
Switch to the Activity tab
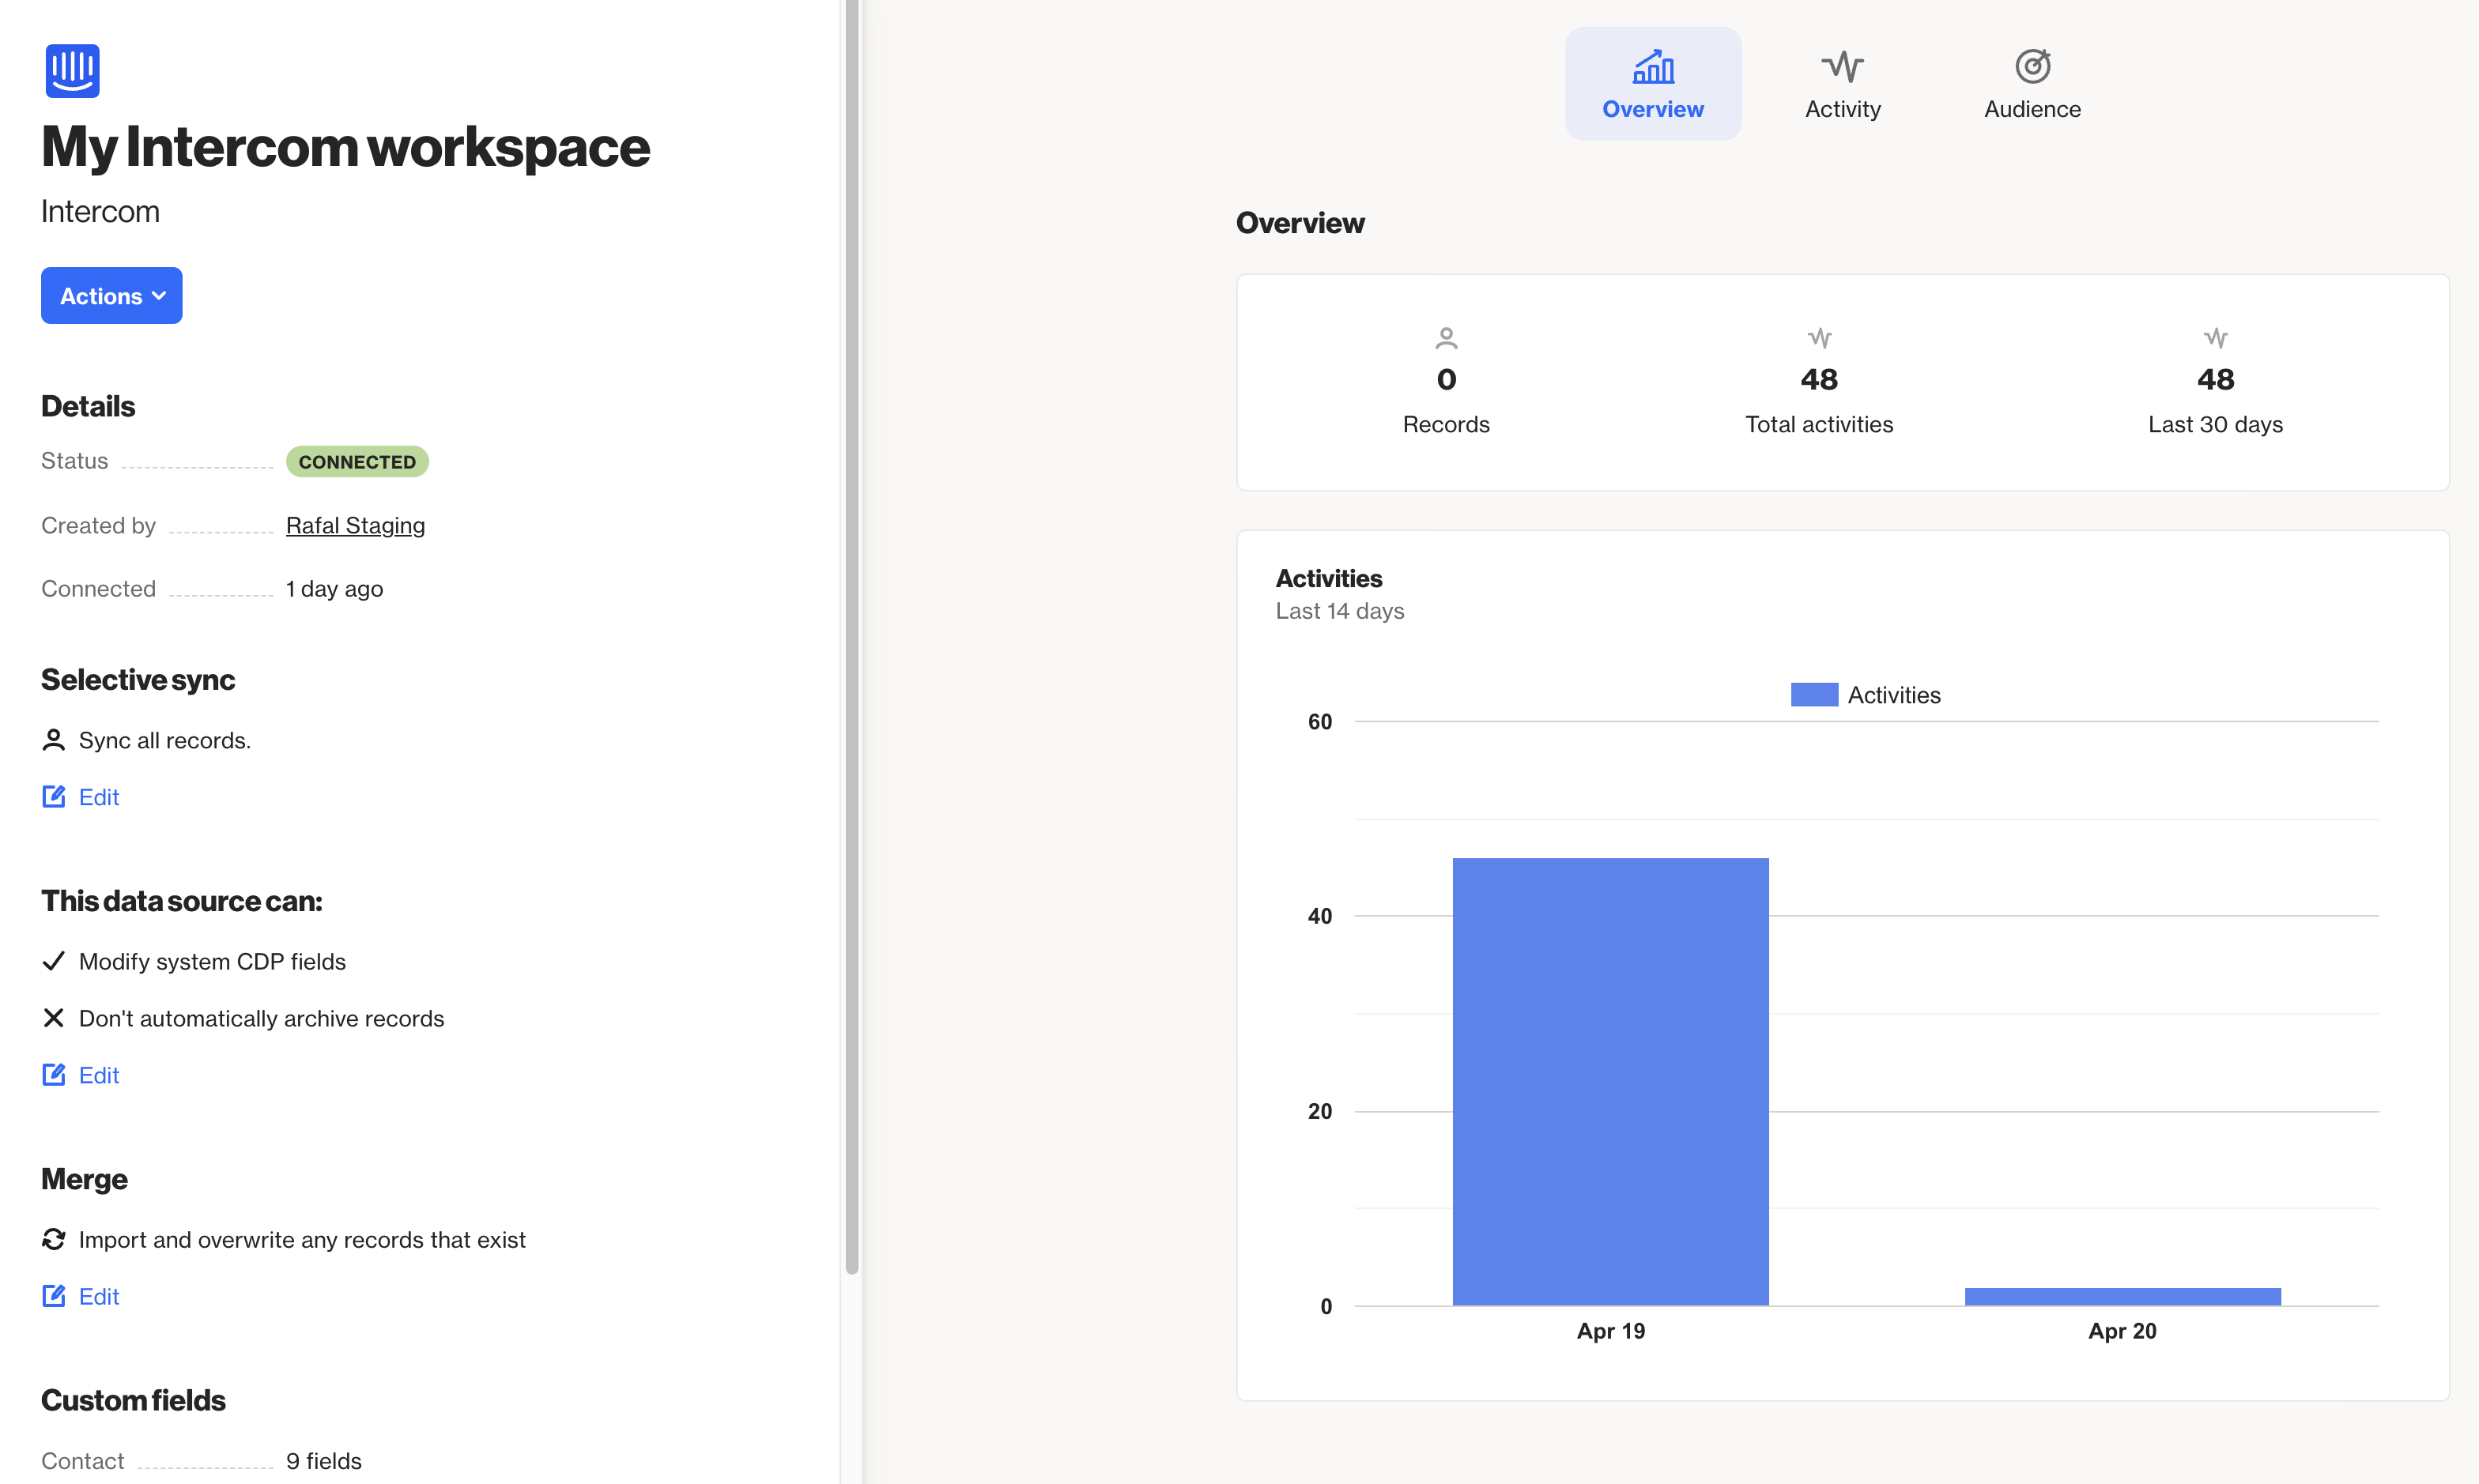pos(1842,84)
